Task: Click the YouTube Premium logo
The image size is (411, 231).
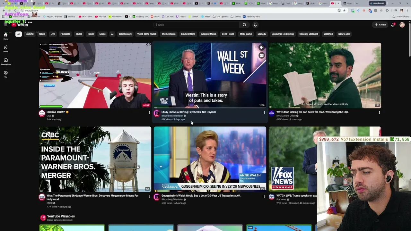Action: pos(20,25)
